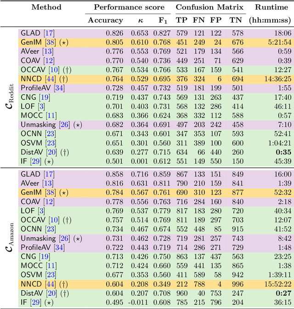Select the Accuracy column header
Screen dimensions: 294x309
[105, 20]
